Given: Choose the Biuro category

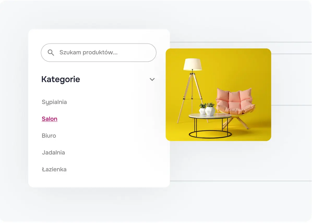Looking at the screenshot, I should tap(49, 136).
